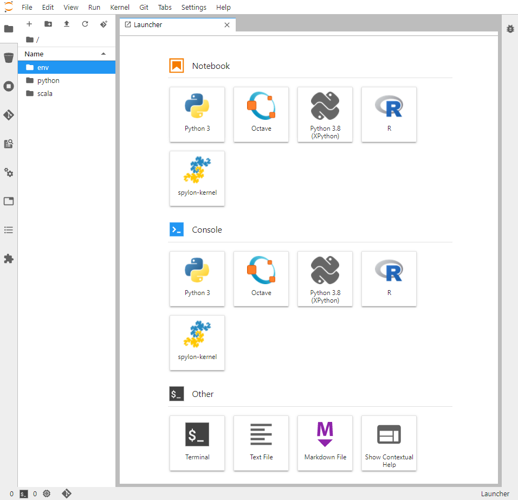Open the table of contents sidebar panel
The image size is (518, 500).
9,230
